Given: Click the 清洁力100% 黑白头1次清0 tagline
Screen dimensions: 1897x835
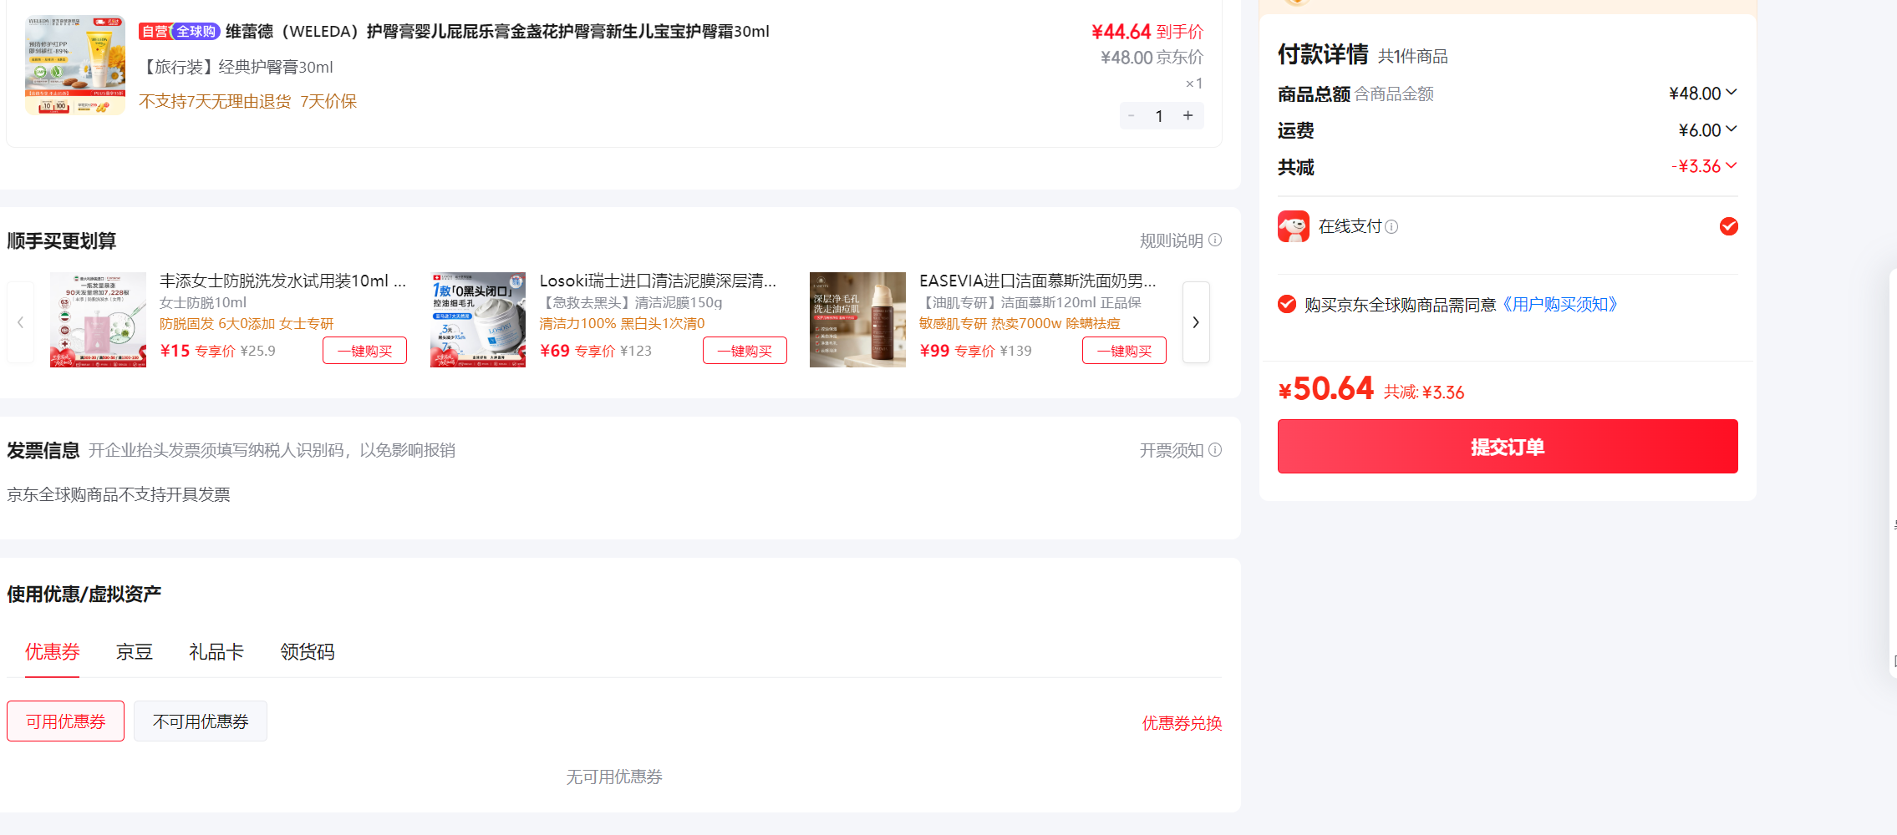Looking at the screenshot, I should point(622,324).
